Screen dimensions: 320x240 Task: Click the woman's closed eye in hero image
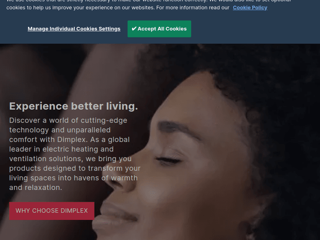[169, 160]
